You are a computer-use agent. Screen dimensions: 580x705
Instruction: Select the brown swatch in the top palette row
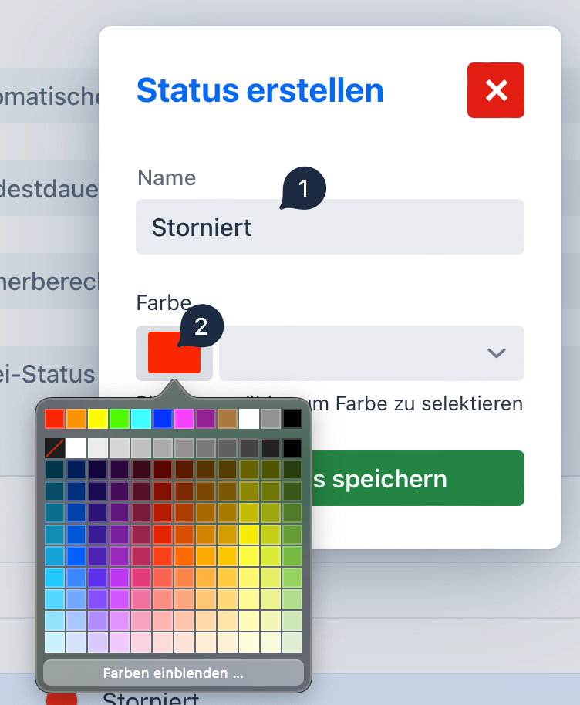228,418
